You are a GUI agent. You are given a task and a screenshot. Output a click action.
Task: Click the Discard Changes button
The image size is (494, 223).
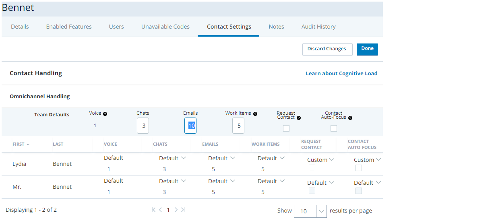[327, 49]
